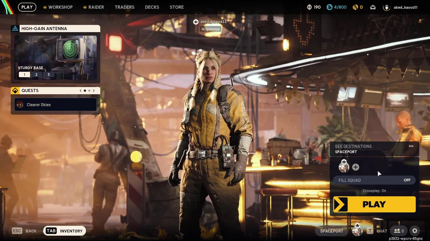Open the Decks tab
430x241 pixels.
pos(152,7)
